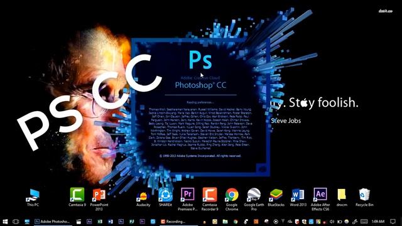The height and width of the screenshot is (226, 402).
Task: Open the Google Earth Pro desktop shortcut
Action: click(x=254, y=200)
